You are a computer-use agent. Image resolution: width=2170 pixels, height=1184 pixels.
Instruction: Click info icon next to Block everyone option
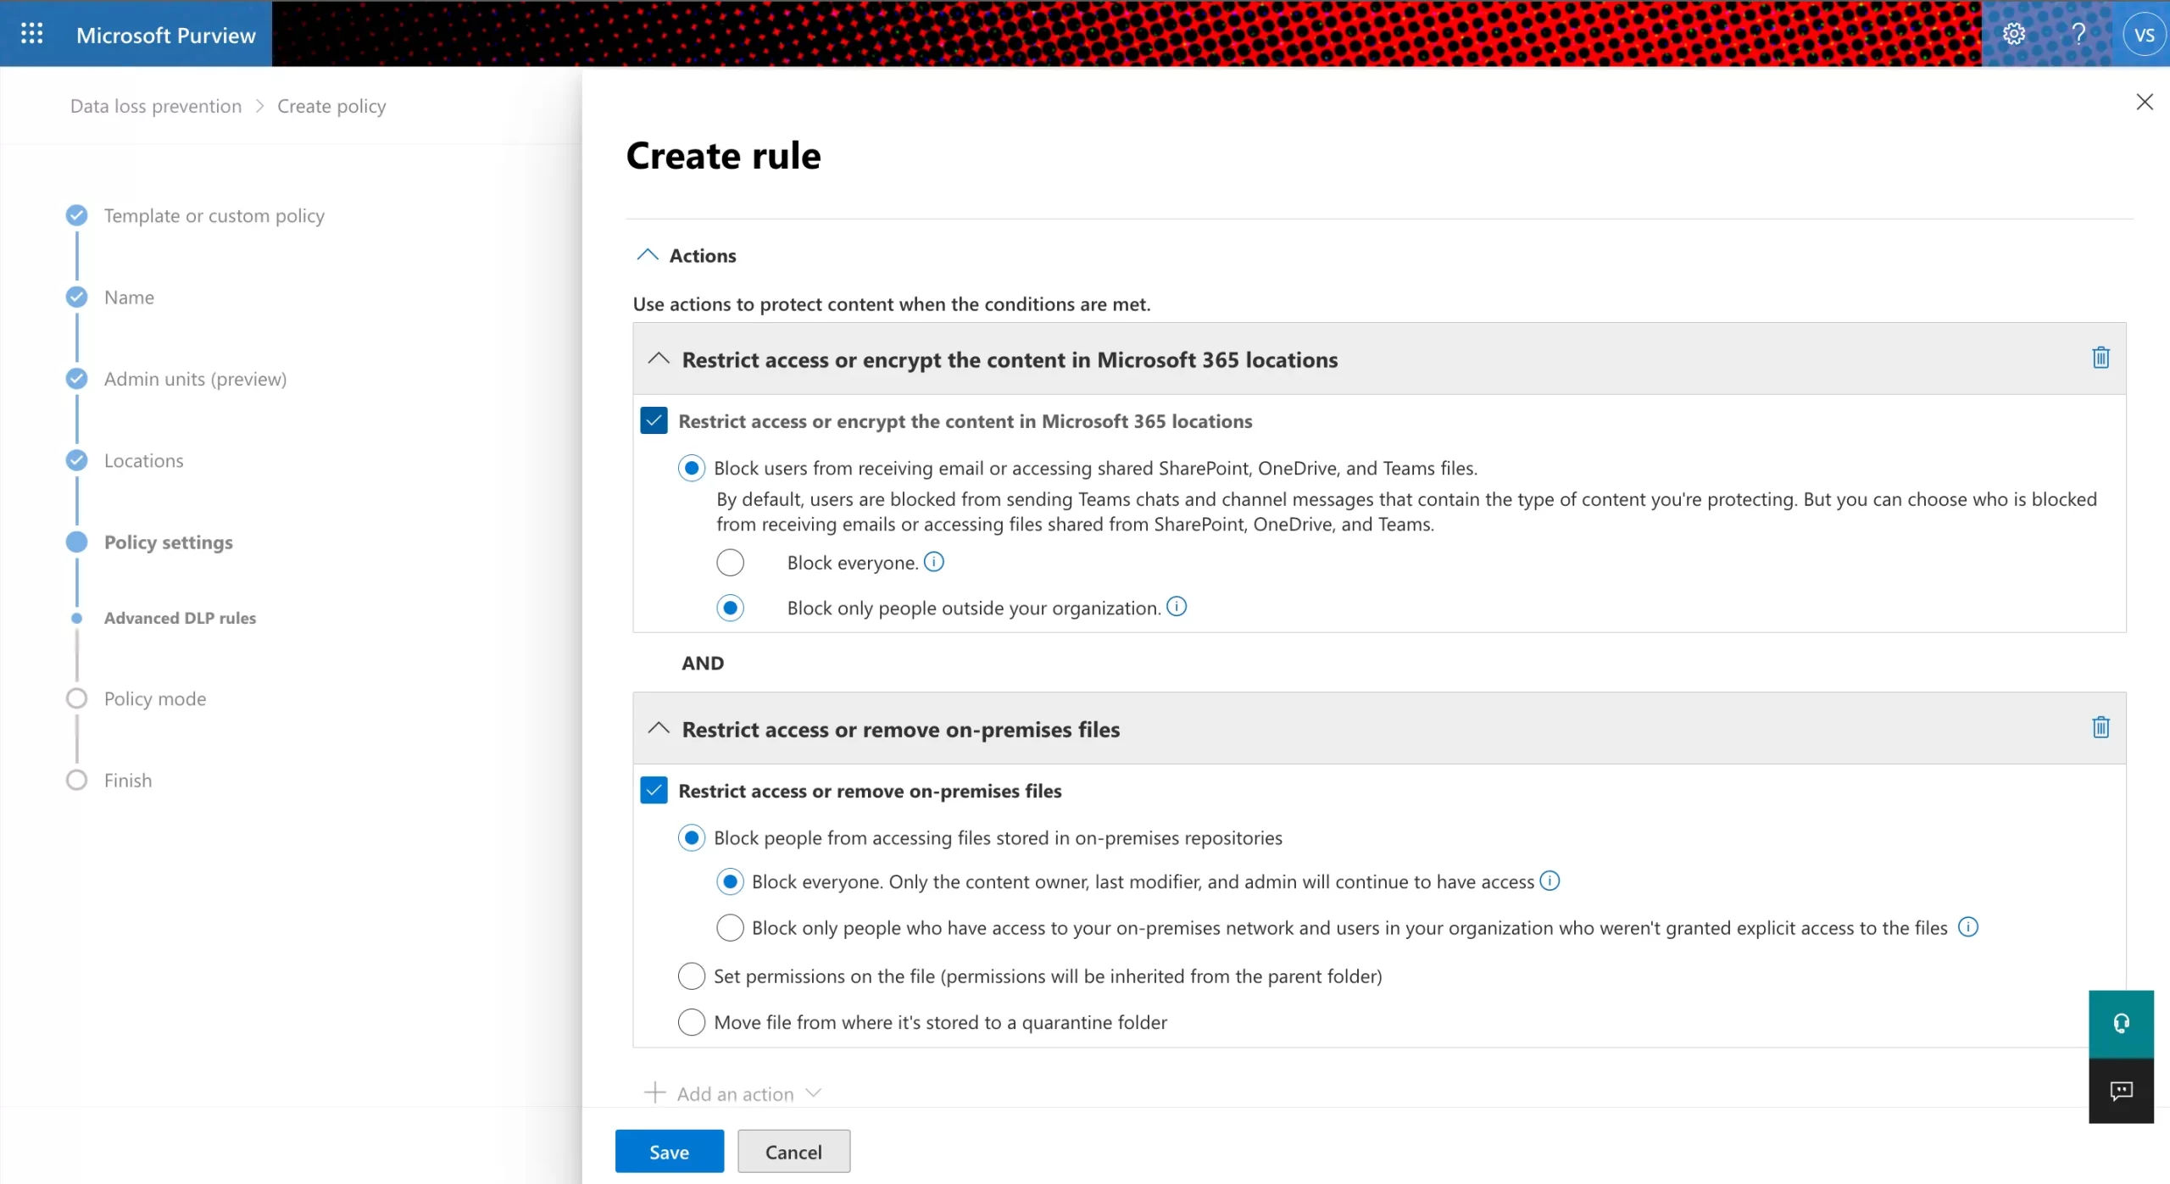[x=934, y=561]
